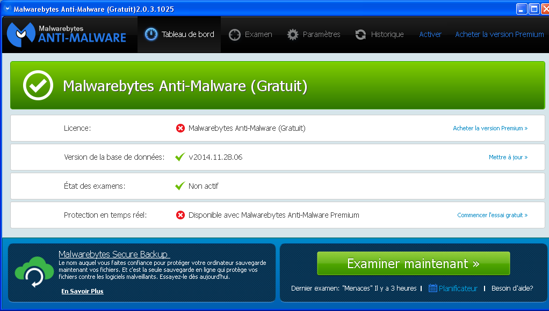Click the large white checkmark status icon
549x311 pixels.
click(38, 85)
